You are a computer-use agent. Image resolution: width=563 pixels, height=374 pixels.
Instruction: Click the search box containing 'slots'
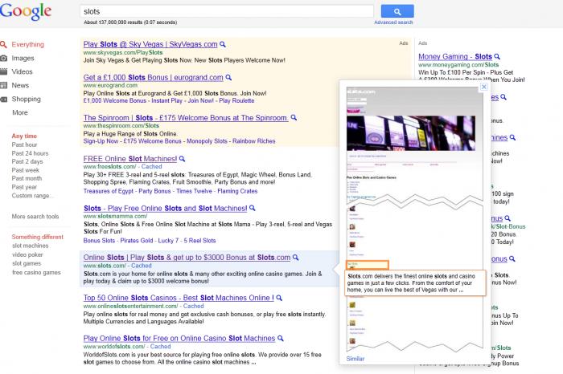(x=227, y=11)
